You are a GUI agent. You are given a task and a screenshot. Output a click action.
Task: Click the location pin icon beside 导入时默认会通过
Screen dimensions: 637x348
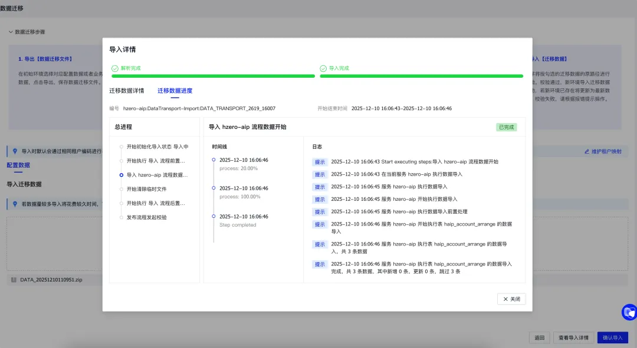pos(15,151)
